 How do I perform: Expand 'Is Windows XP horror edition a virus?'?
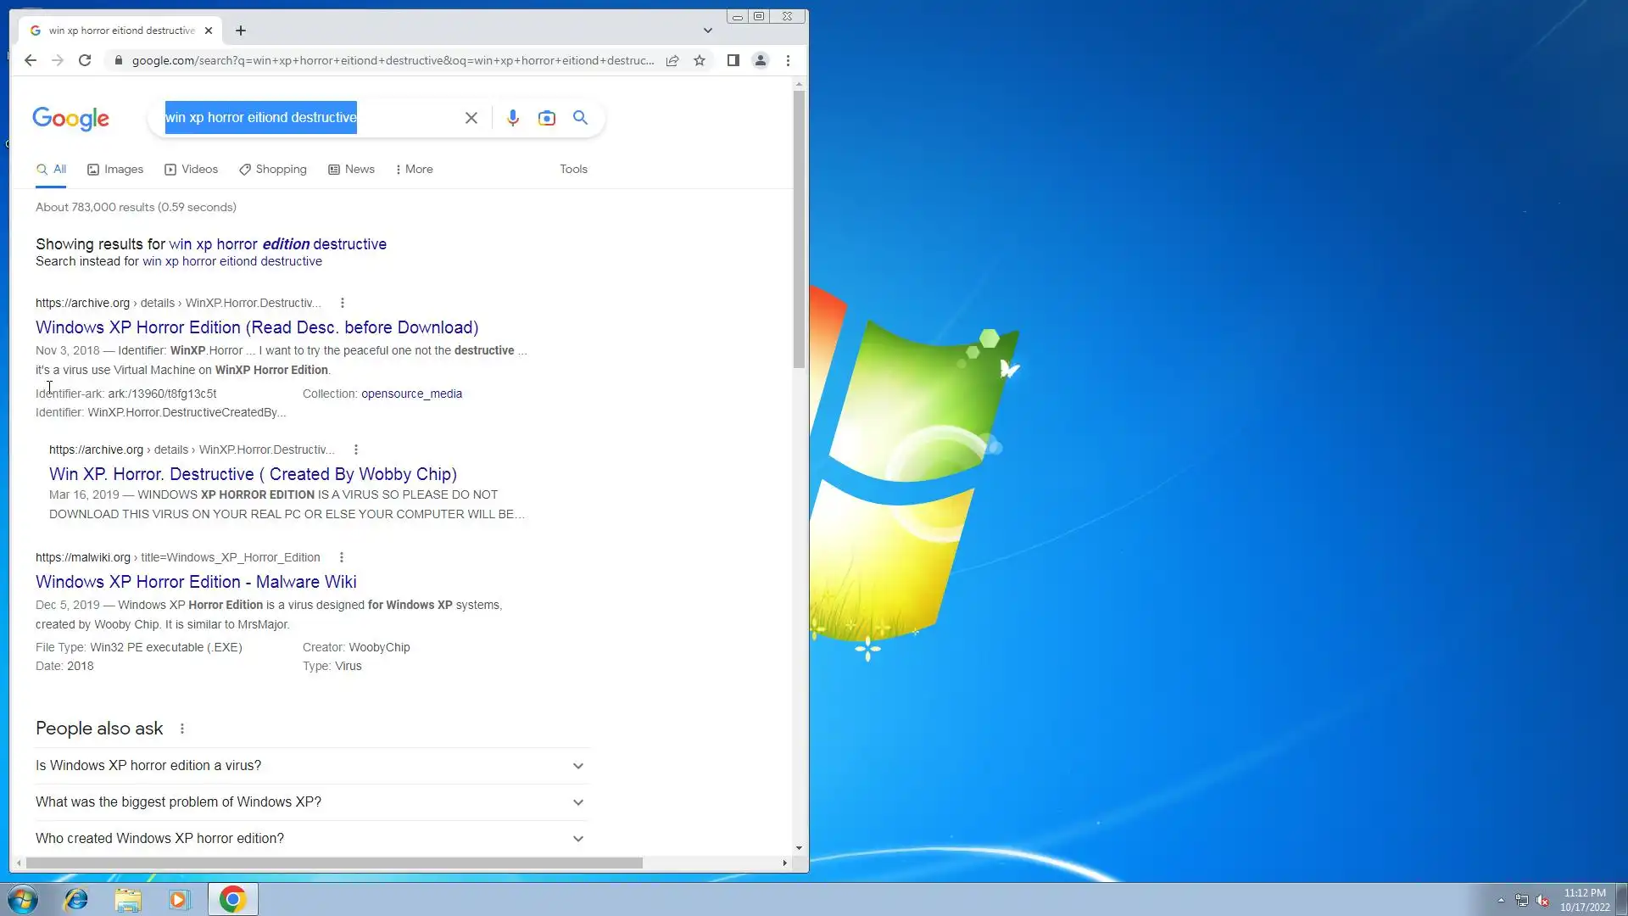click(577, 766)
